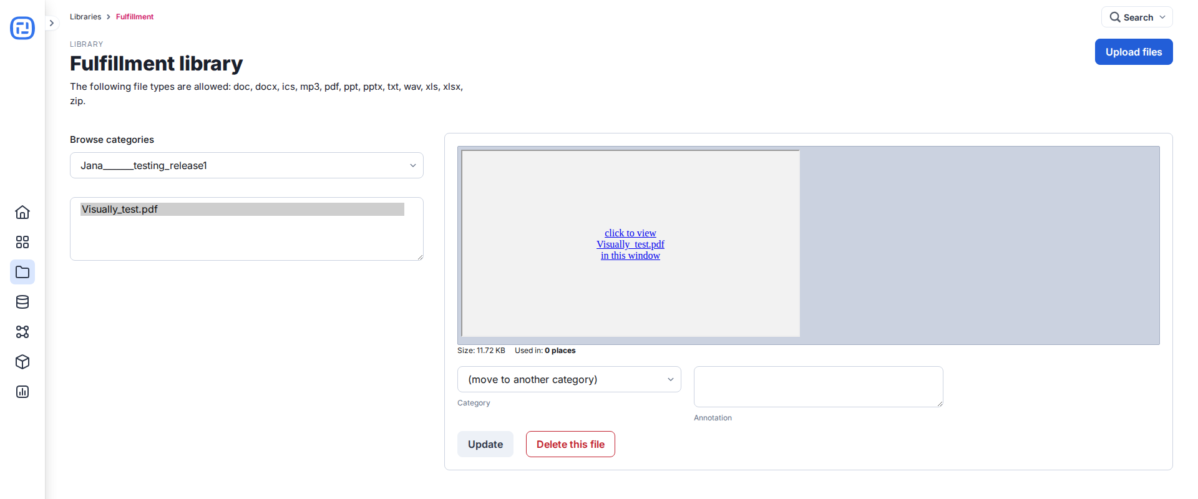Expand the sidebar with chevron arrow

point(52,23)
